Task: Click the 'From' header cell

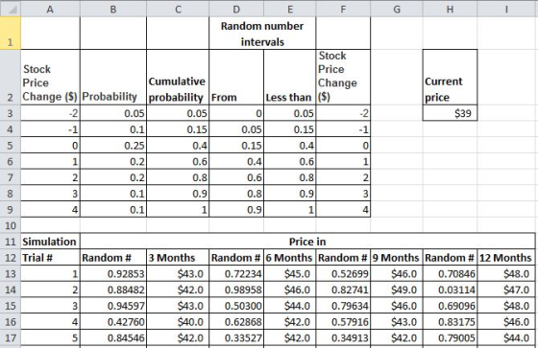Action: click(x=236, y=78)
